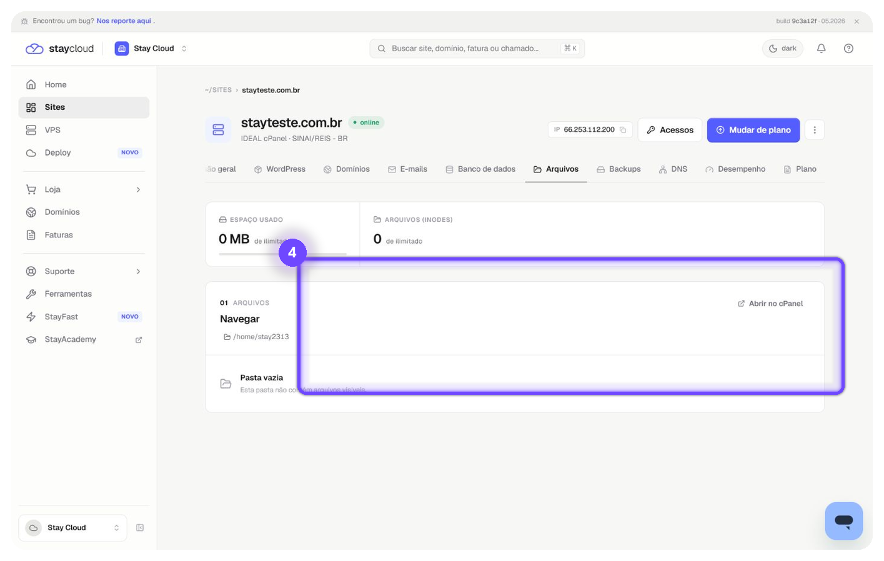The width and height of the screenshot is (884, 561).
Task: Switch to the Banco de dados tab
Action: click(x=480, y=169)
